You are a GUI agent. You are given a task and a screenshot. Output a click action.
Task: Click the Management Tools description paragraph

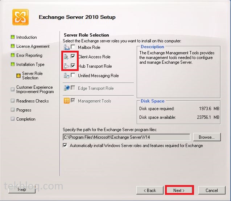click(177, 58)
